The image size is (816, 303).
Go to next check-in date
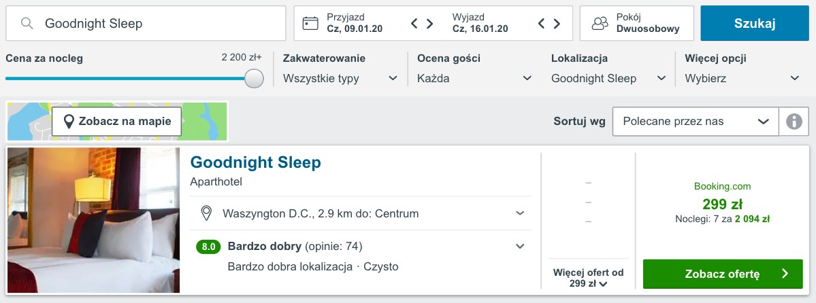point(430,23)
